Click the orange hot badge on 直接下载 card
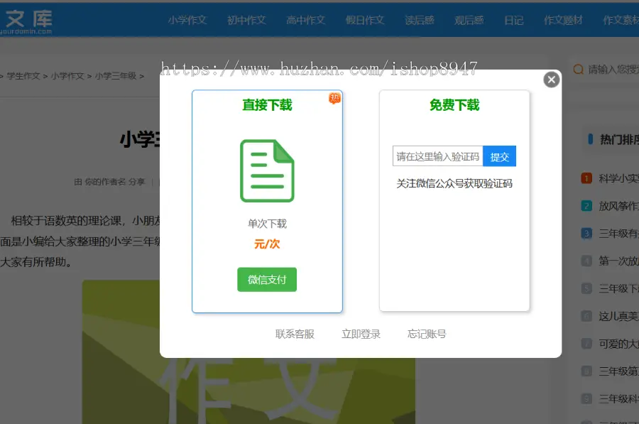Screen dimensions: 639x424 coord(334,98)
